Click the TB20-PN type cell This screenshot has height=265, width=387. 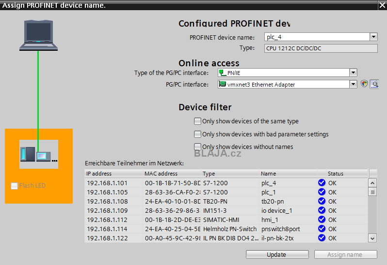[x=230, y=201]
